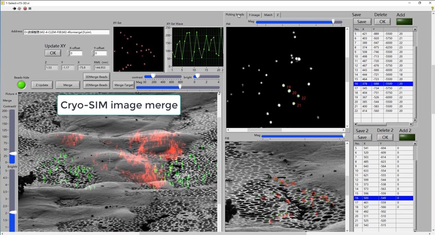Select the Z tab
The image size is (435, 235).
[x=278, y=15]
